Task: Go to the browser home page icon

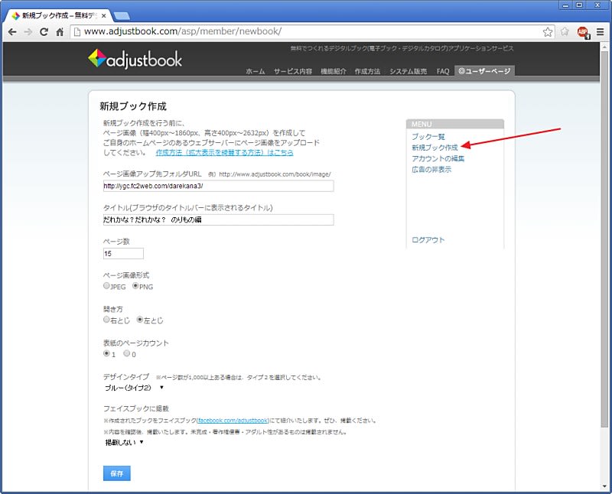Action: click(60, 32)
